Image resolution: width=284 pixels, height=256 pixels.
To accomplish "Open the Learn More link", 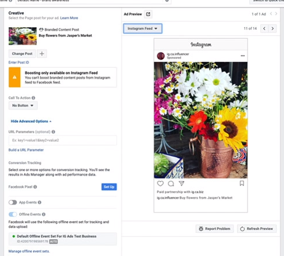I will (69, 18).
